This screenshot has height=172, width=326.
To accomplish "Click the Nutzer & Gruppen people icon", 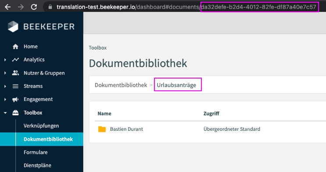I will point(15,73).
